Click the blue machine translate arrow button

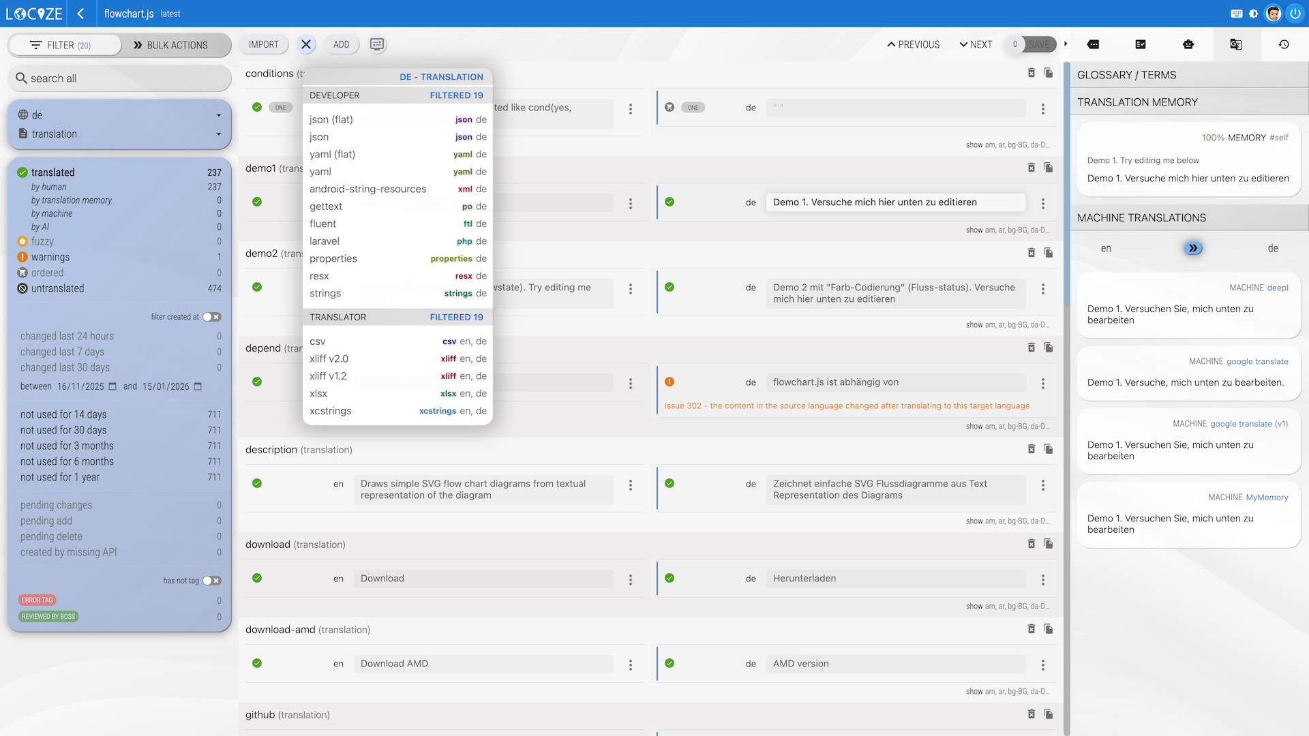tap(1192, 248)
